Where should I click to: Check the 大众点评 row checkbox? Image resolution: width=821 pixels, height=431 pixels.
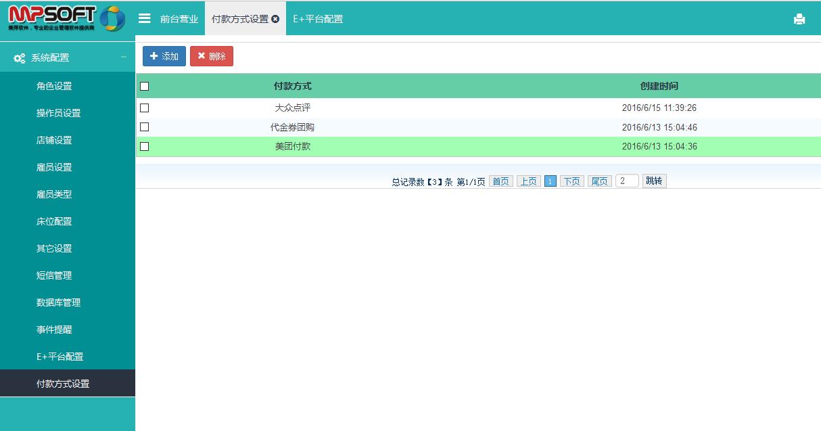pos(144,108)
